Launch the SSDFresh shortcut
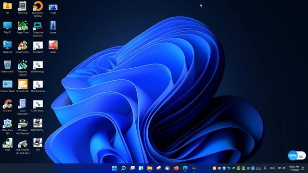The width and height of the screenshot is (308, 173). coord(23,8)
